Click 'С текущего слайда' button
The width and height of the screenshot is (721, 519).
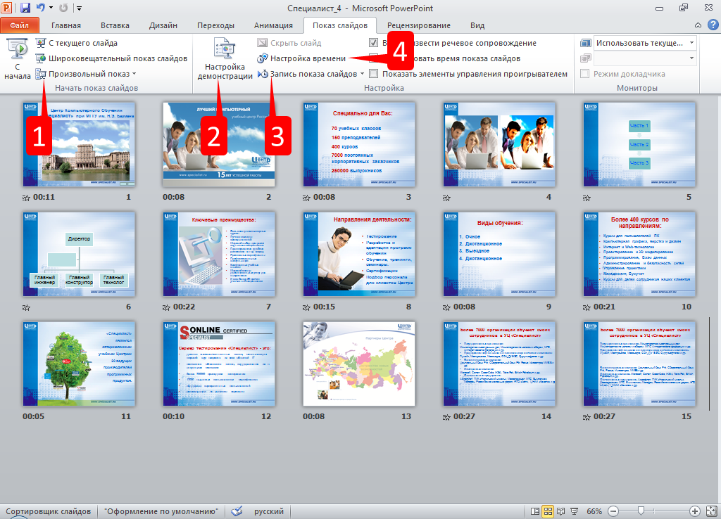pyautogui.click(x=82, y=43)
